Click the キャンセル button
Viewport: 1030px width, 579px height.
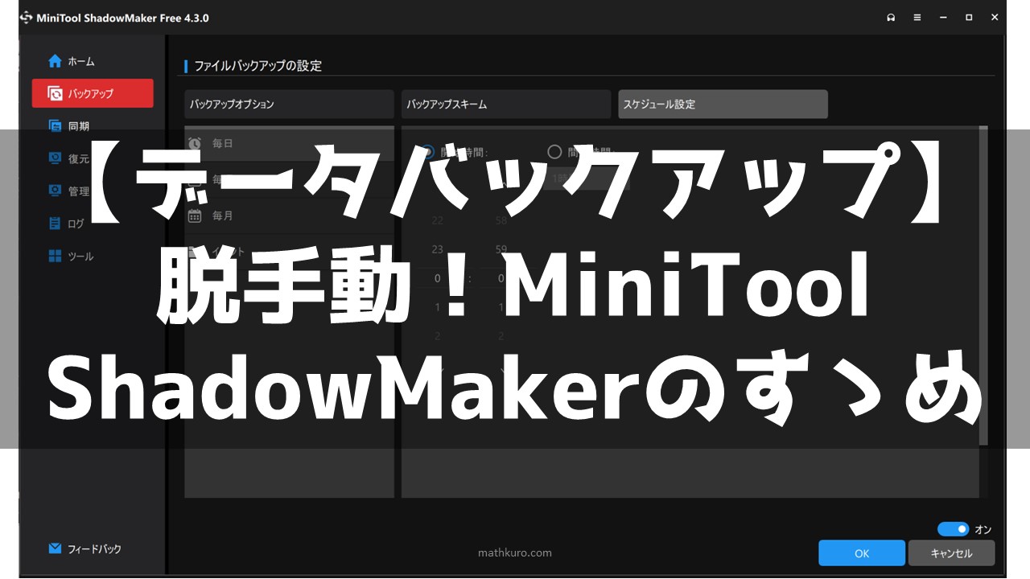pos(951,553)
